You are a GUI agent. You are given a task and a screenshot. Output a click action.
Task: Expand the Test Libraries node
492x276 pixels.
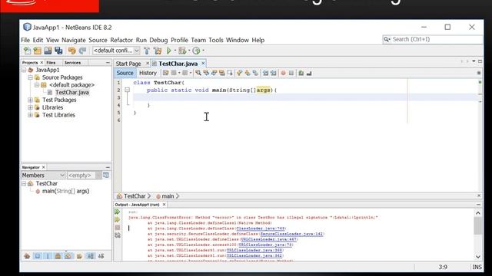point(31,115)
